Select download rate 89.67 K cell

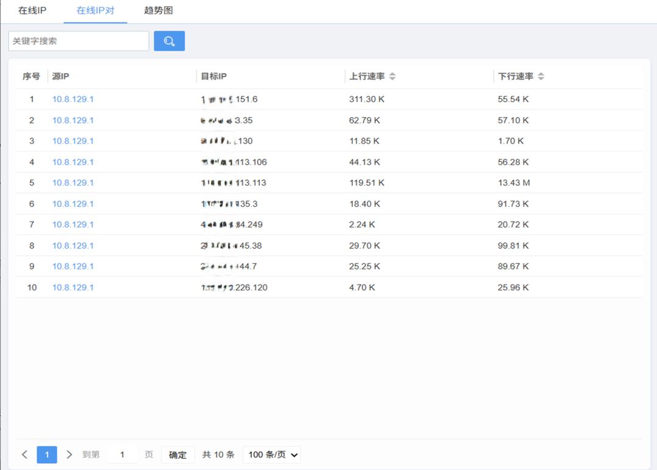(513, 266)
